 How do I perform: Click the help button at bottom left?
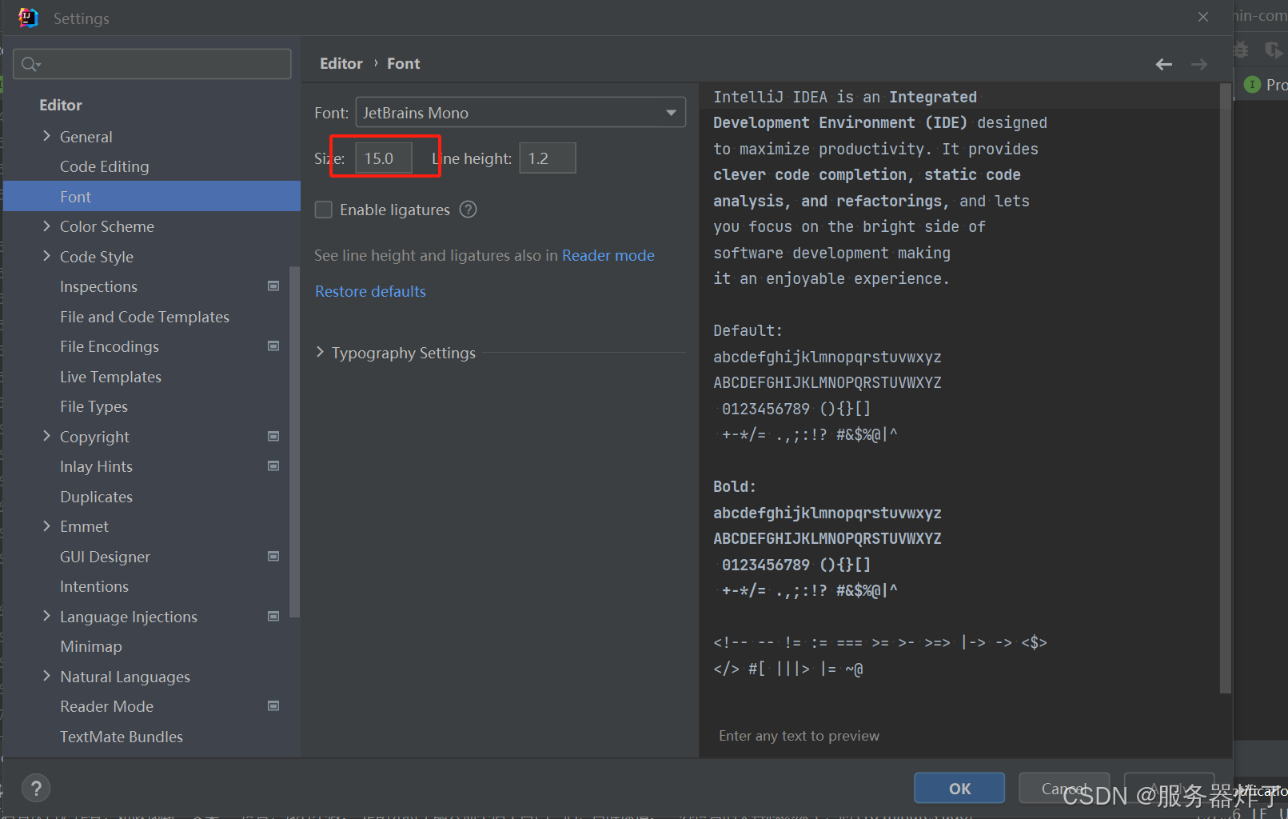(36, 789)
